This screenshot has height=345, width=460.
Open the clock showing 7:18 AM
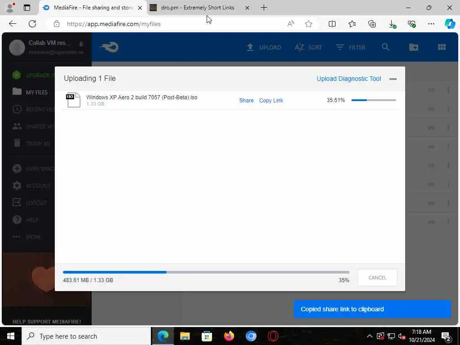click(x=421, y=336)
